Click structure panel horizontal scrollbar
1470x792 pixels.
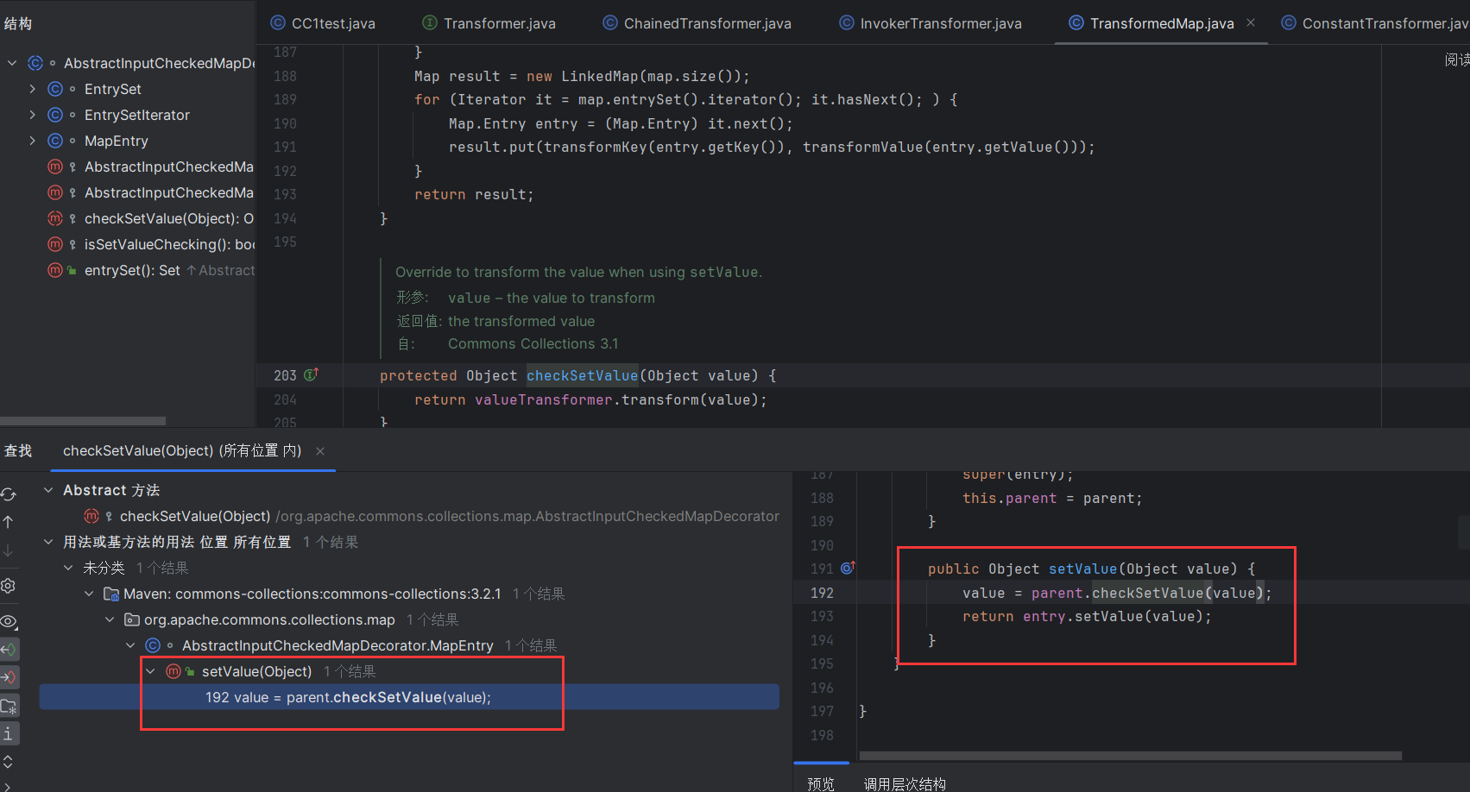click(x=83, y=421)
